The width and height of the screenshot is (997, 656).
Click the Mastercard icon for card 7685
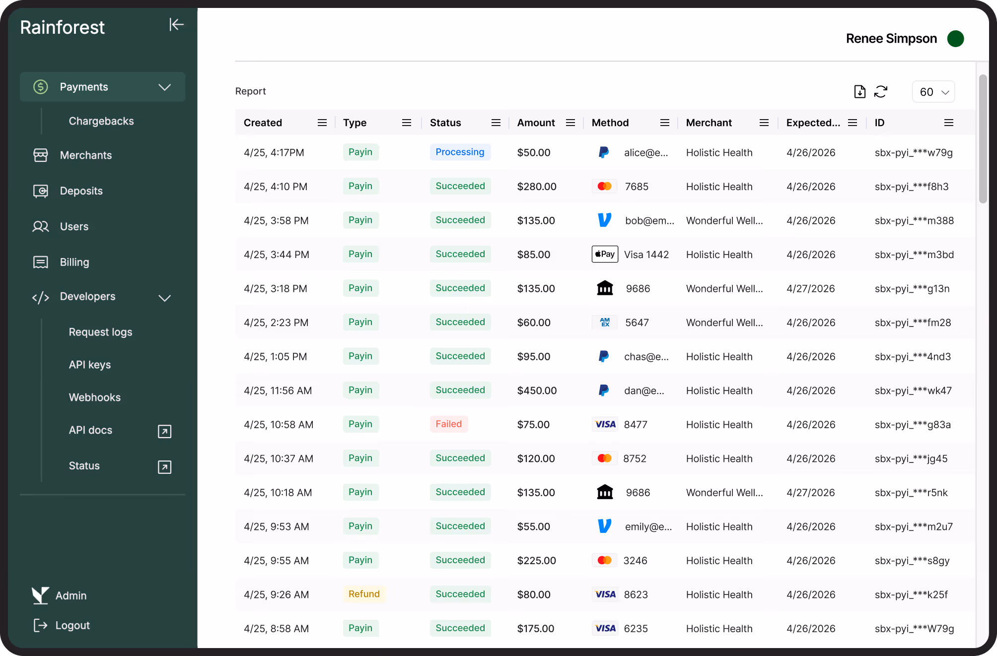click(x=604, y=186)
